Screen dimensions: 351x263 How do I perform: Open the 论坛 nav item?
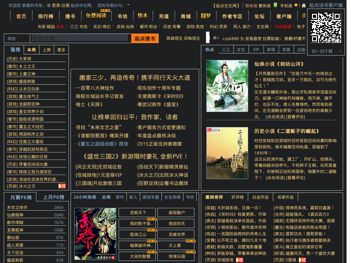[259, 16]
